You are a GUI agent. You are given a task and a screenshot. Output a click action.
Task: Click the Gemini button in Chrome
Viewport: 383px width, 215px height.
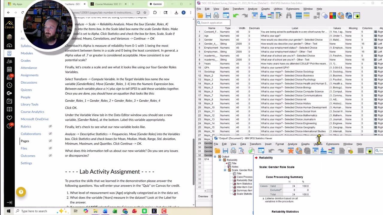(156, 4)
